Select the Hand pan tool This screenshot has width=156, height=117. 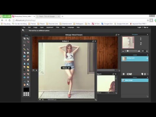[x=24, y=85]
